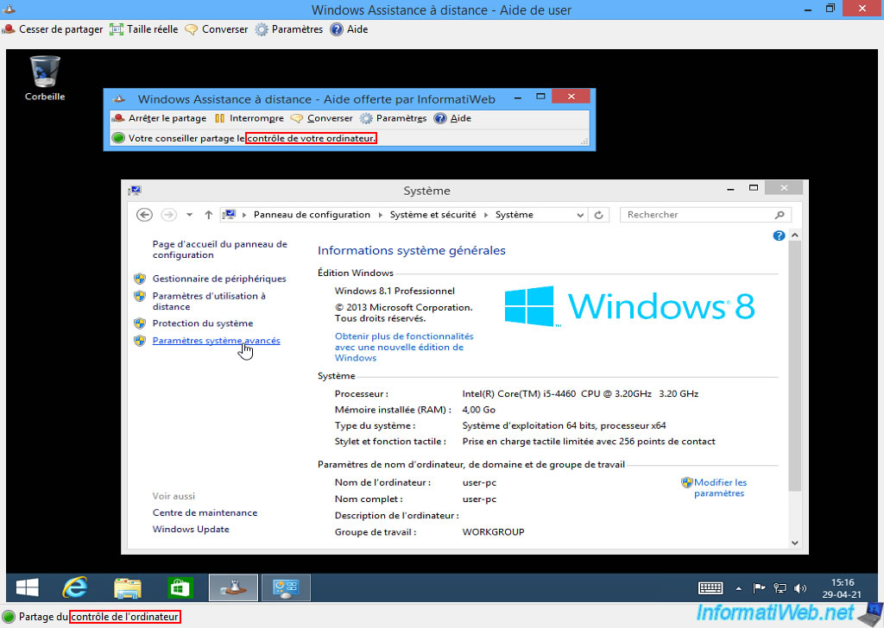Click the taskbar clock showing 15:16
This screenshot has height=628, width=884.
point(843,588)
